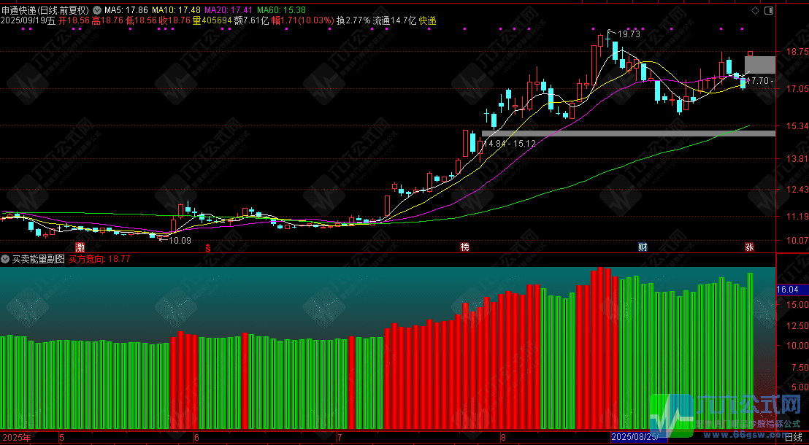
Task: Toggle the side panel icon at top right
Action: click(769, 10)
